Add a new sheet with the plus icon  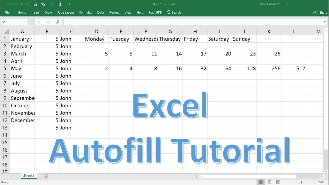coord(46,176)
